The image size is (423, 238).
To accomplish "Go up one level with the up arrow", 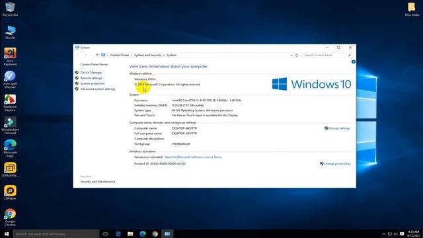I will pyautogui.click(x=97, y=55).
